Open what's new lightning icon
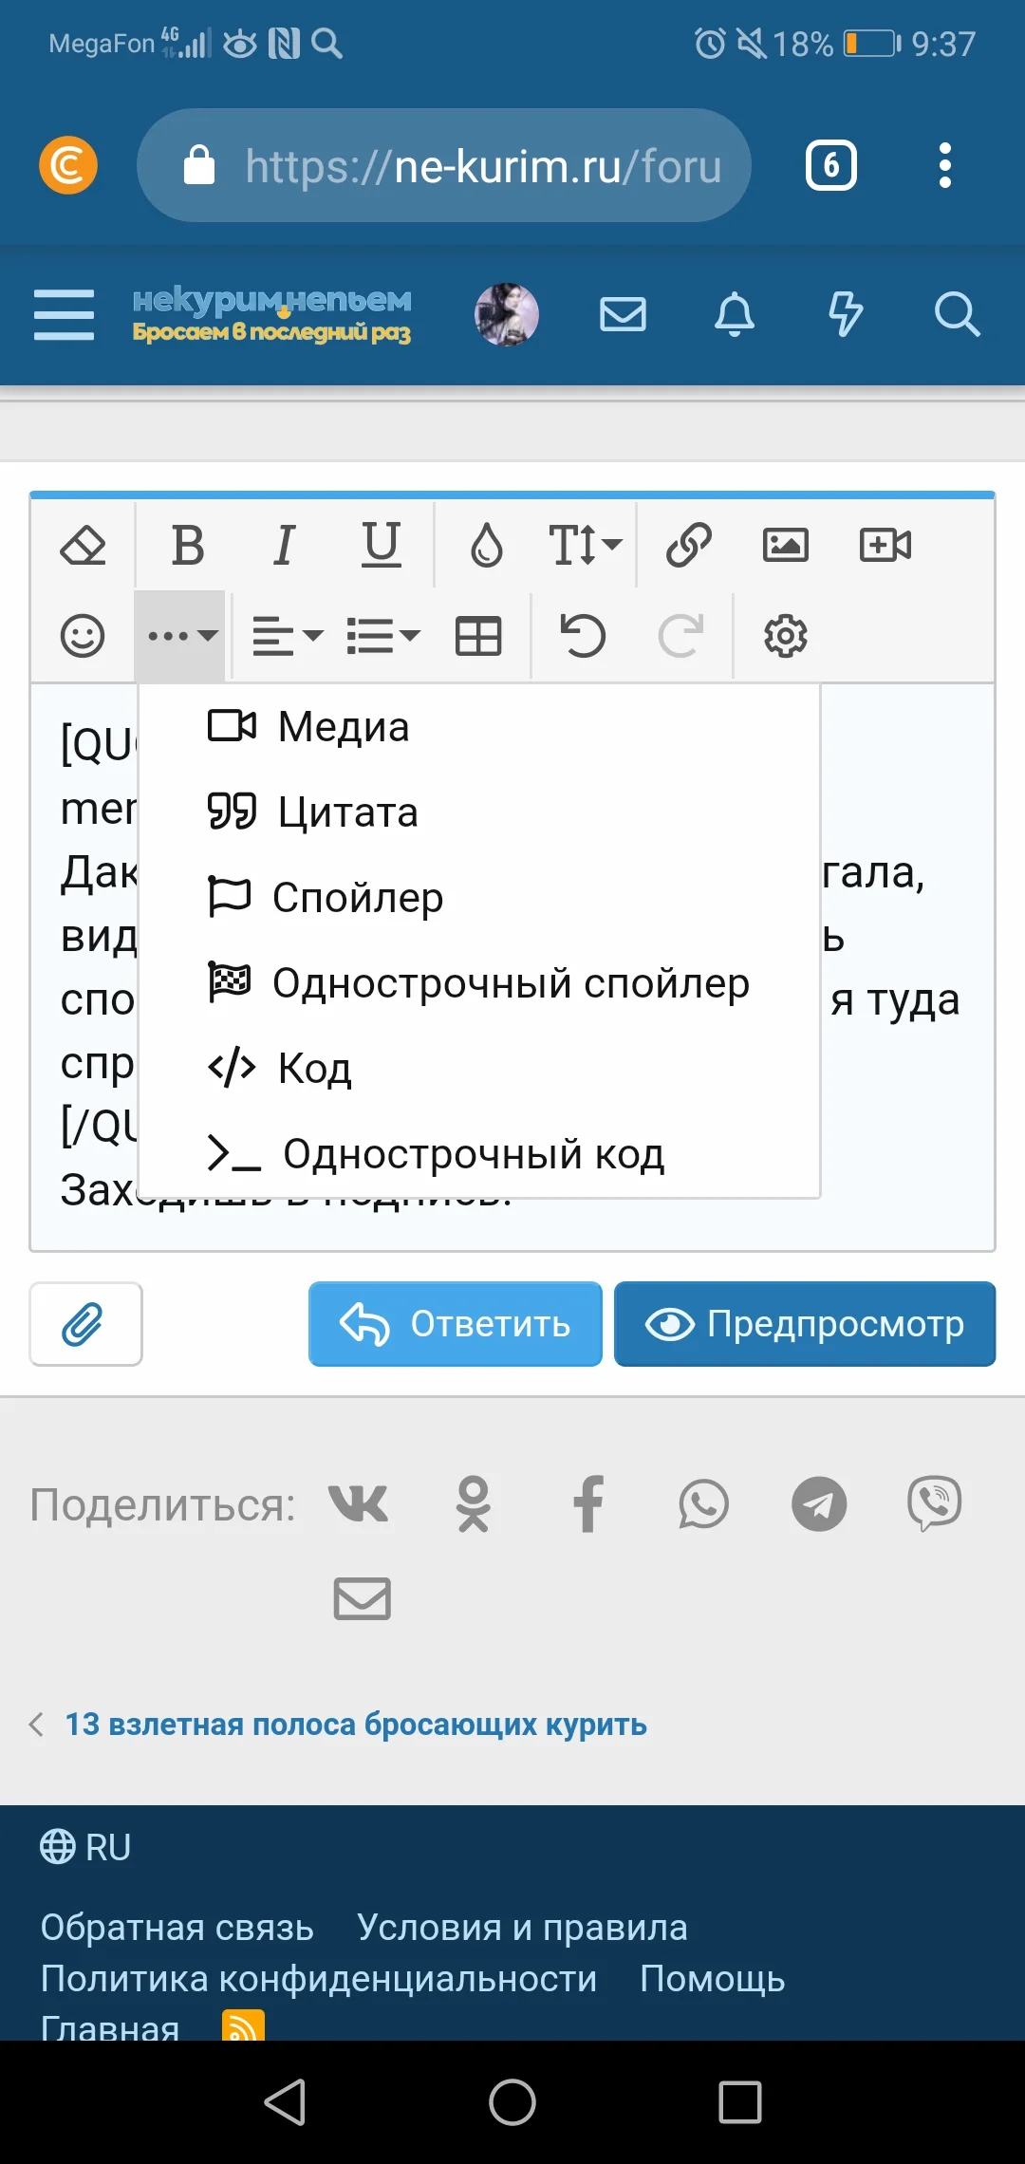Viewport: 1025px width, 2164px height. coord(846,314)
